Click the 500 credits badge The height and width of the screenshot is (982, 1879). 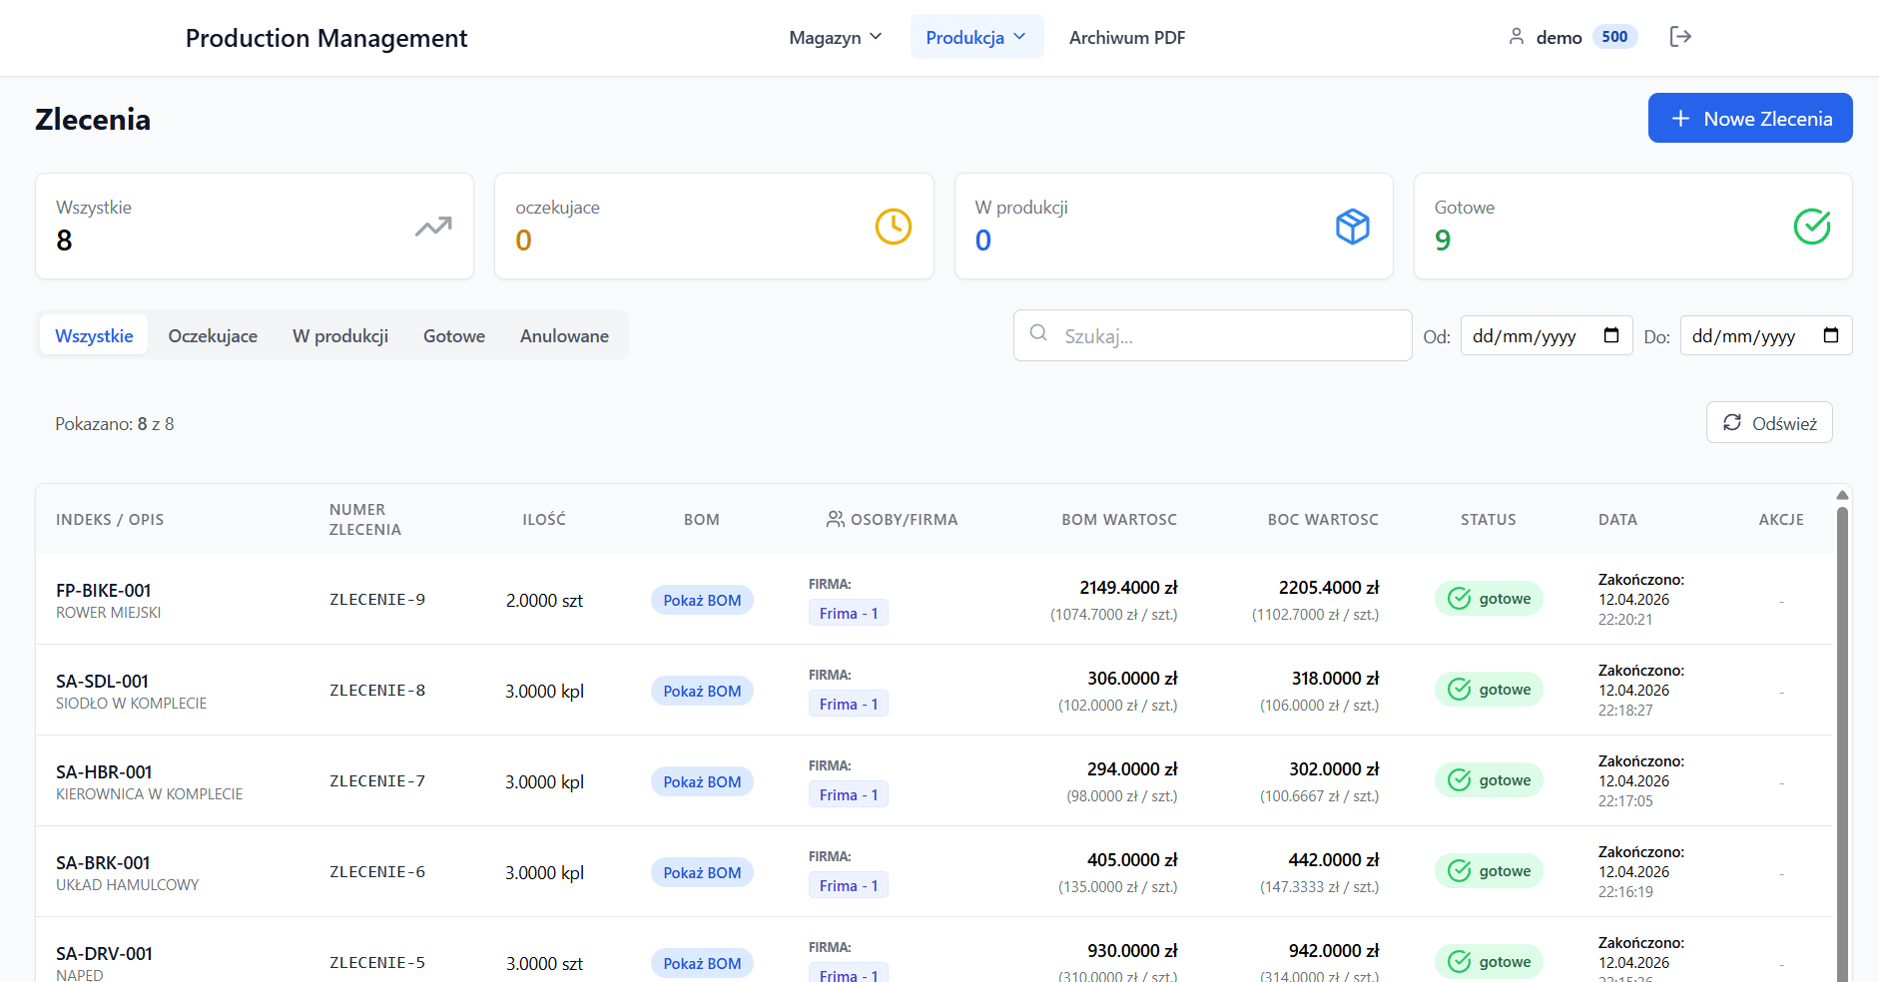(1614, 37)
